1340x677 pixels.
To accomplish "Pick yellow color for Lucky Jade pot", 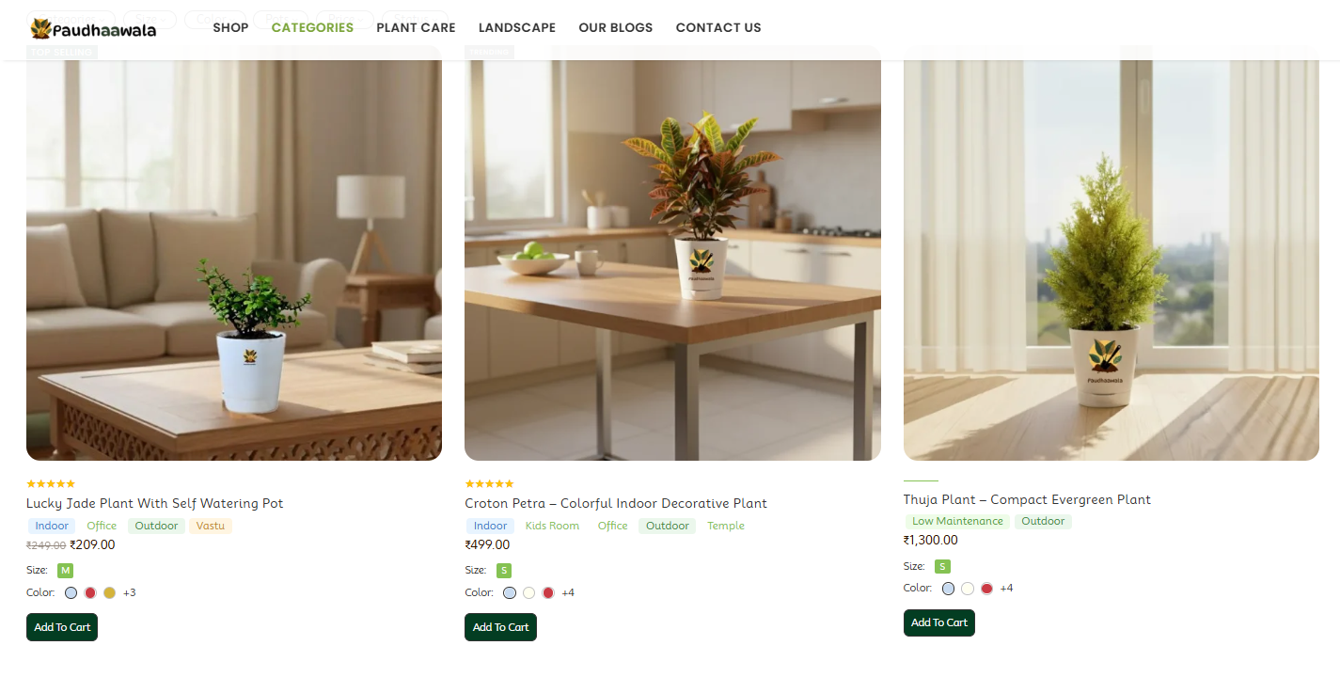I will click(109, 592).
